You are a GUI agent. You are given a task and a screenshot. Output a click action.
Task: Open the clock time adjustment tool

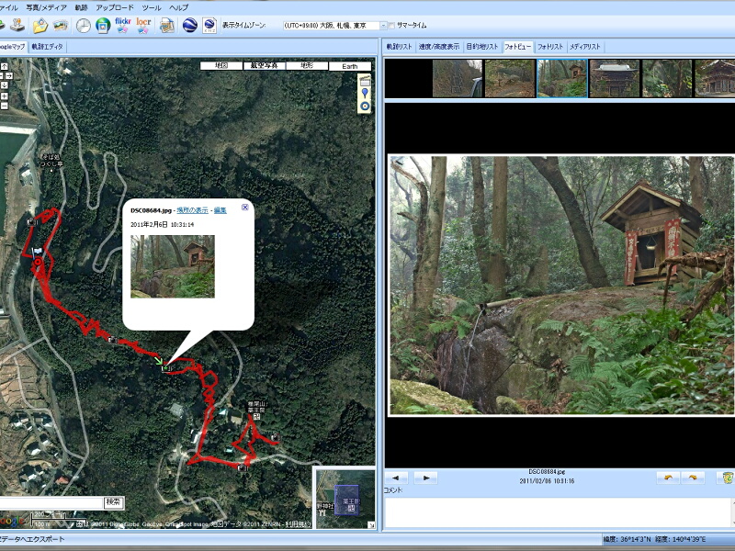point(83,26)
